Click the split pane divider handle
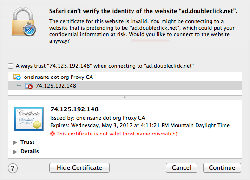250x180 pixels. [x=125, y=97]
